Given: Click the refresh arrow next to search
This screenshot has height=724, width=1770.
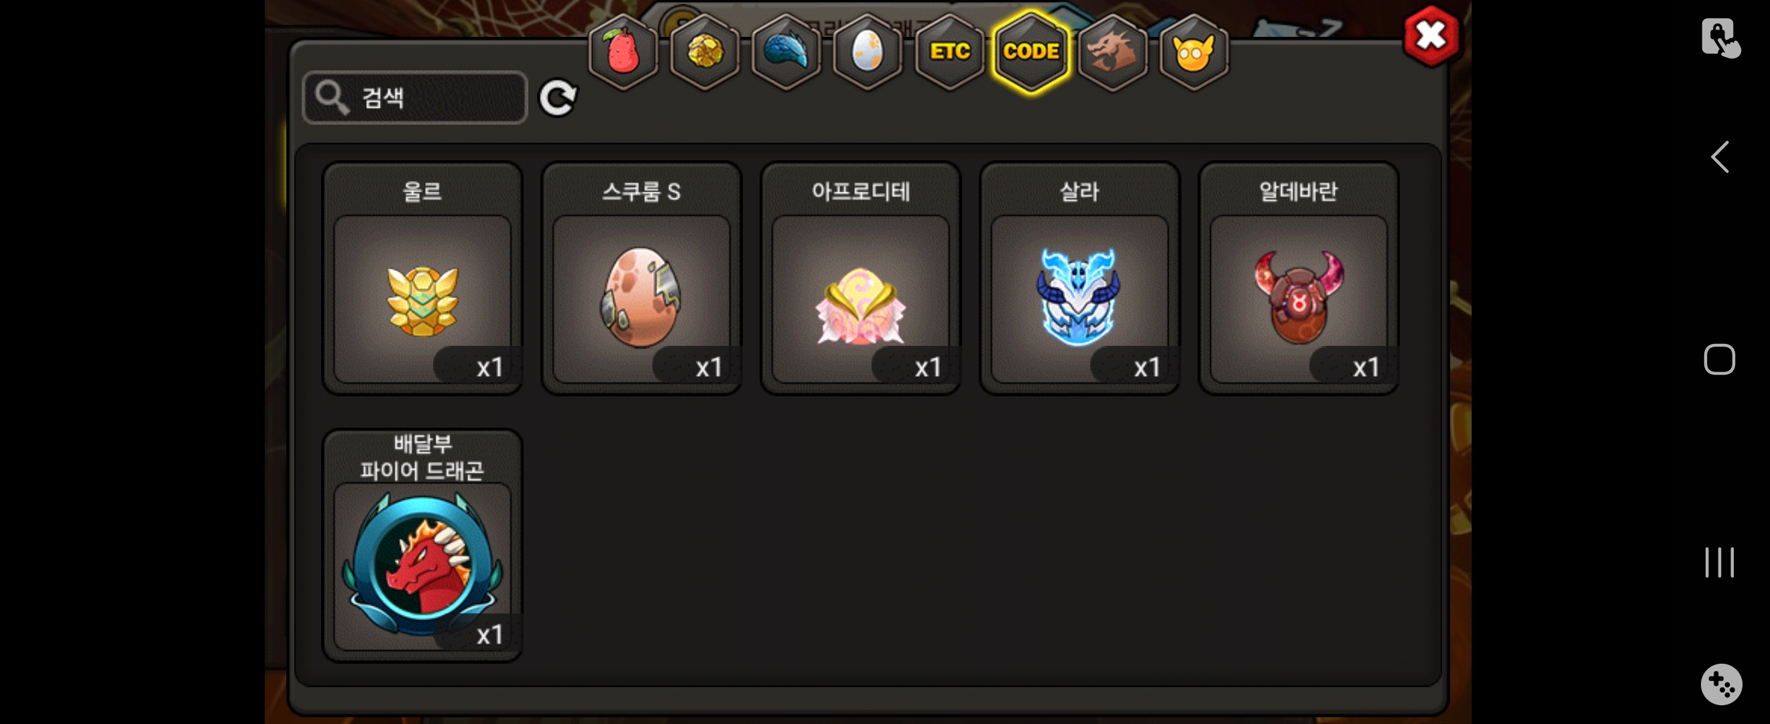Looking at the screenshot, I should (557, 99).
